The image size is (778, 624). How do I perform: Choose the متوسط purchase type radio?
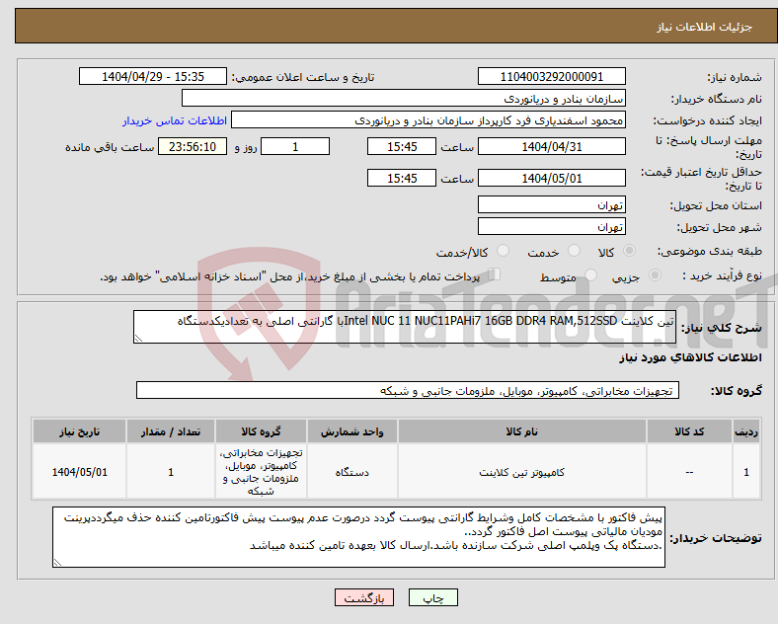tap(590, 275)
